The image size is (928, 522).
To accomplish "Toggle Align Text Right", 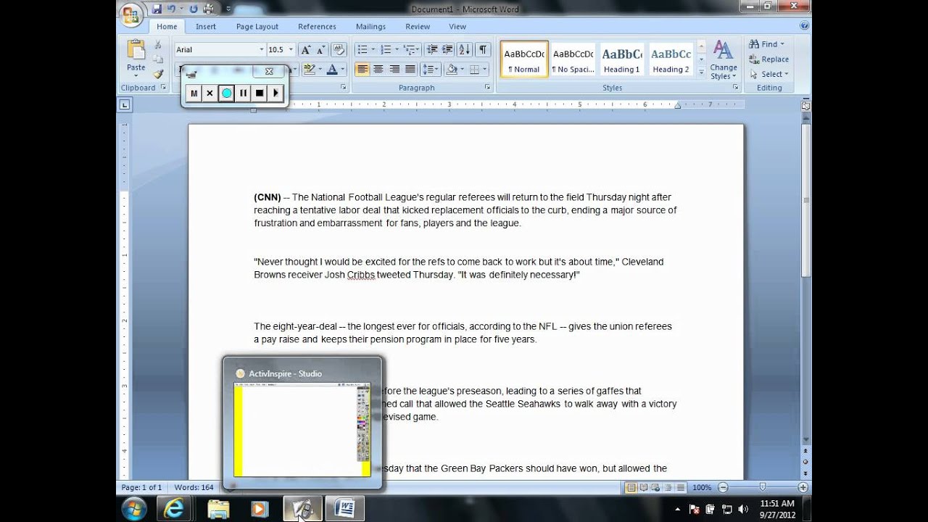I will 394,70.
